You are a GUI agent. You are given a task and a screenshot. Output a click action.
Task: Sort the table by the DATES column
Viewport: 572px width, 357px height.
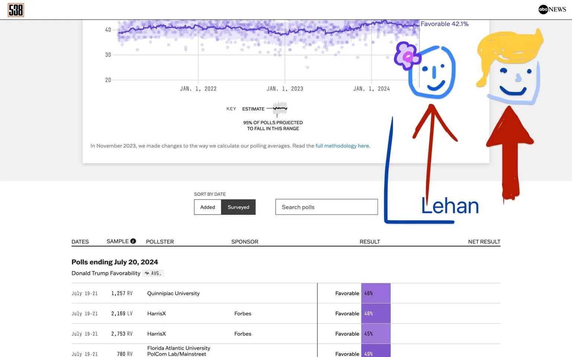point(80,241)
